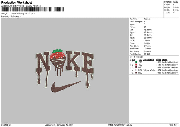The image size is (180, 127).
Task: Click the Stop Sequence label
Action: (x=136, y=57)
